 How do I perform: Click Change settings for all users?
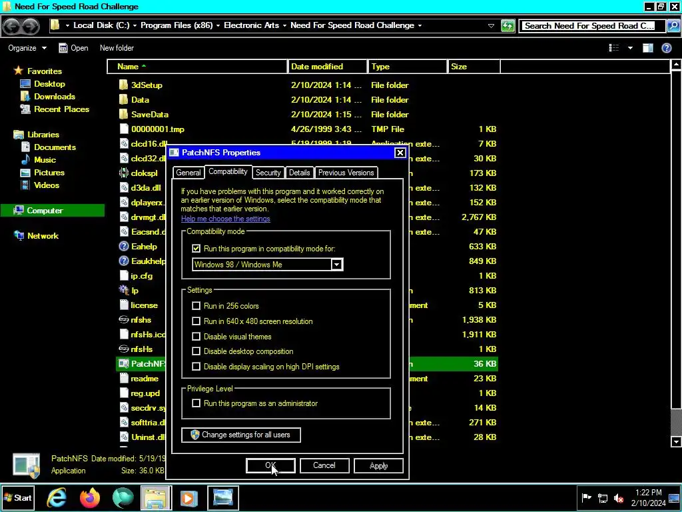(x=241, y=435)
